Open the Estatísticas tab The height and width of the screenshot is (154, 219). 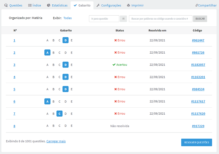[57, 5]
